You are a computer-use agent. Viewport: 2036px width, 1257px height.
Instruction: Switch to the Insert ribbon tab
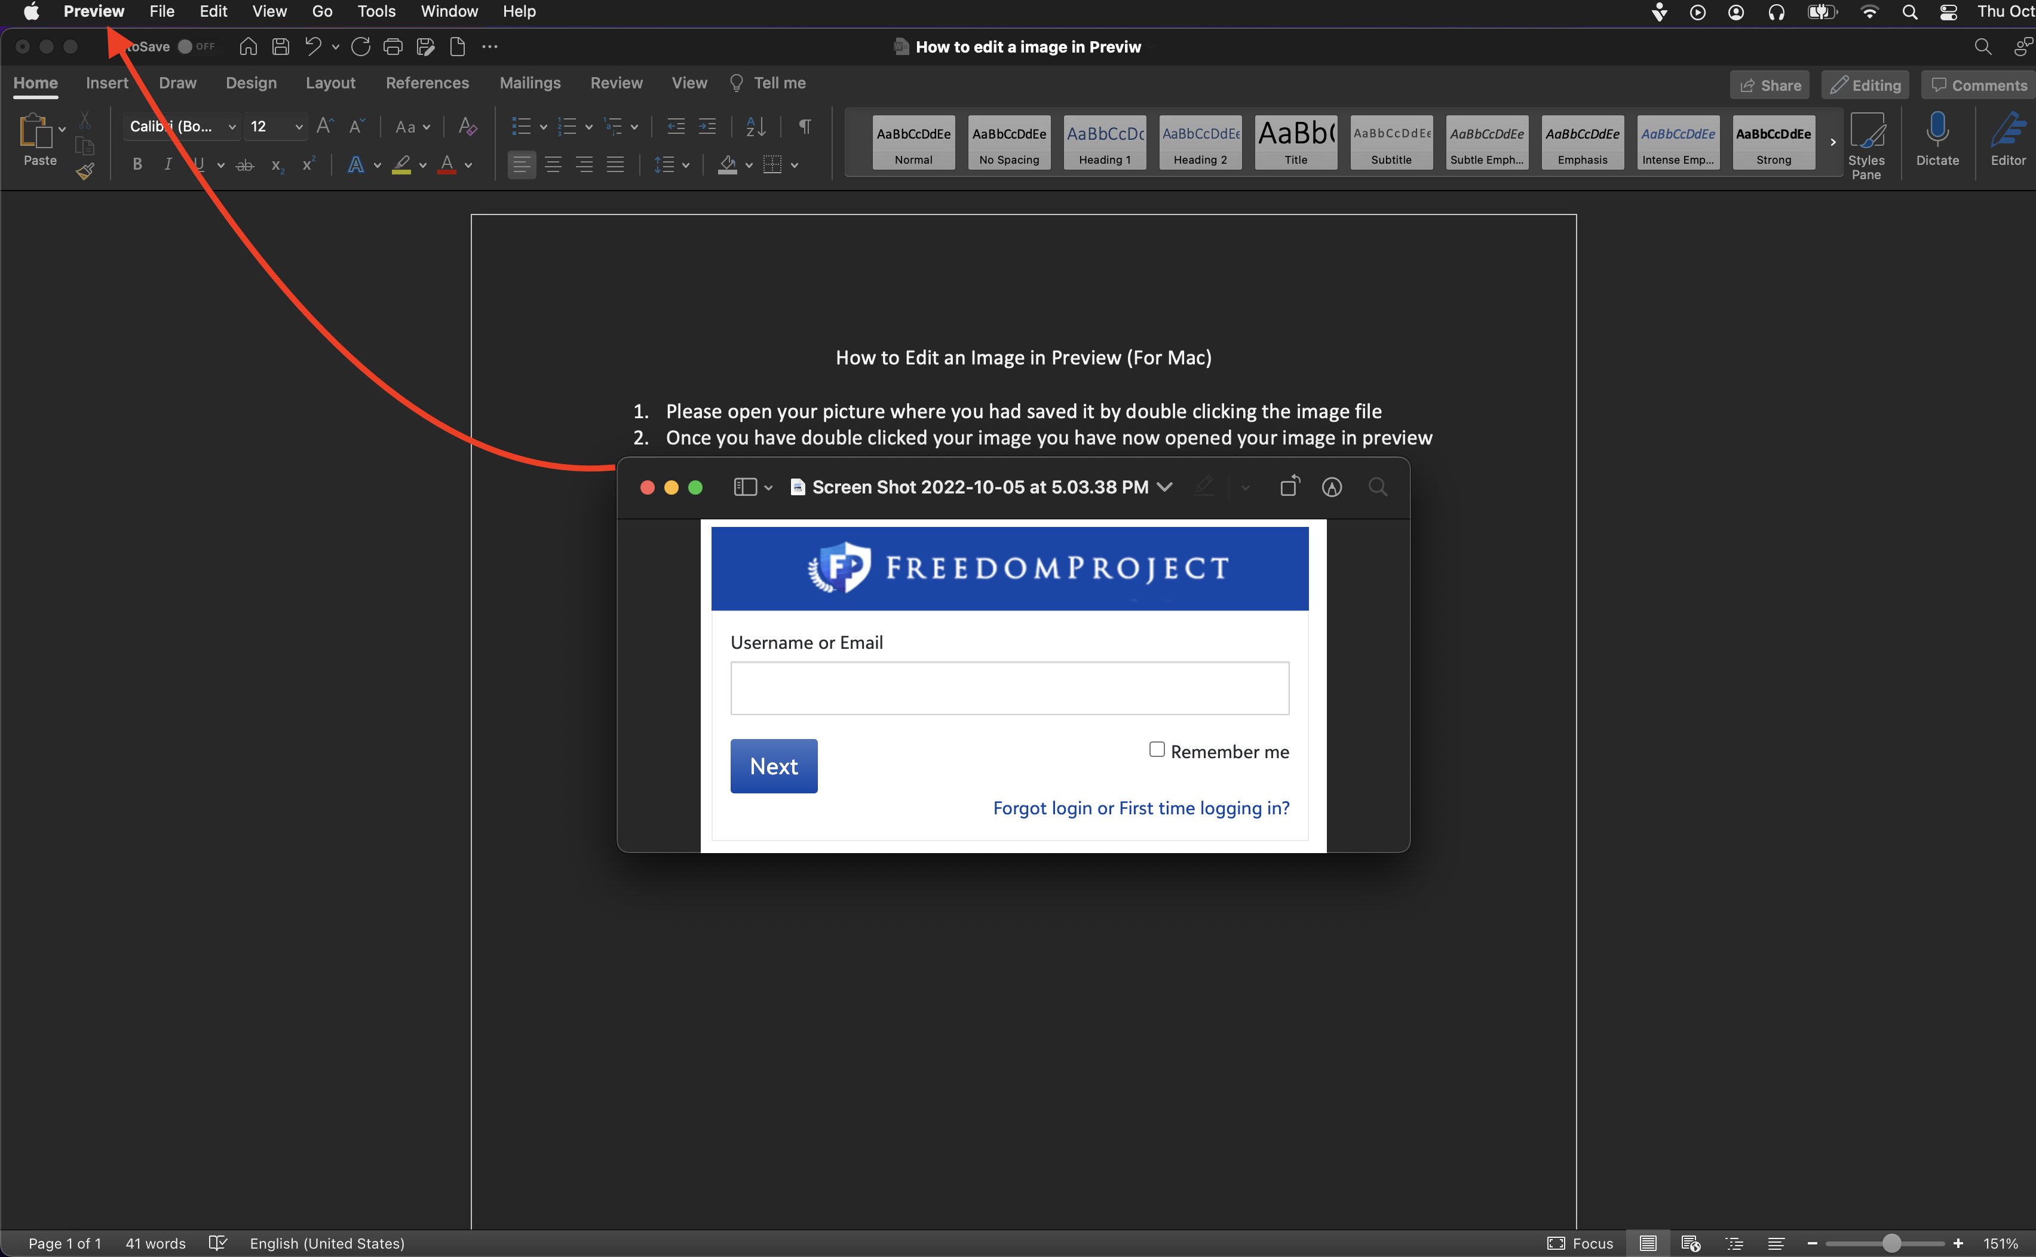coord(108,83)
